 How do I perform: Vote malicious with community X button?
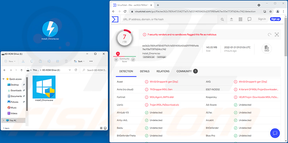[x=116, y=60]
